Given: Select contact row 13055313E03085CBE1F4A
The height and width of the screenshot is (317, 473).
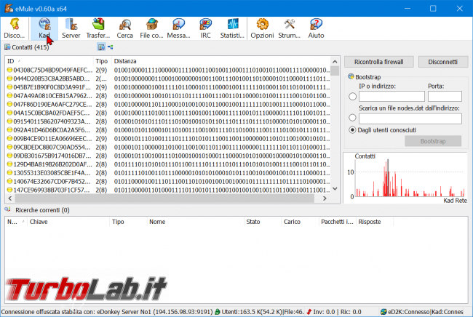Looking at the screenshot, I should [167, 173].
